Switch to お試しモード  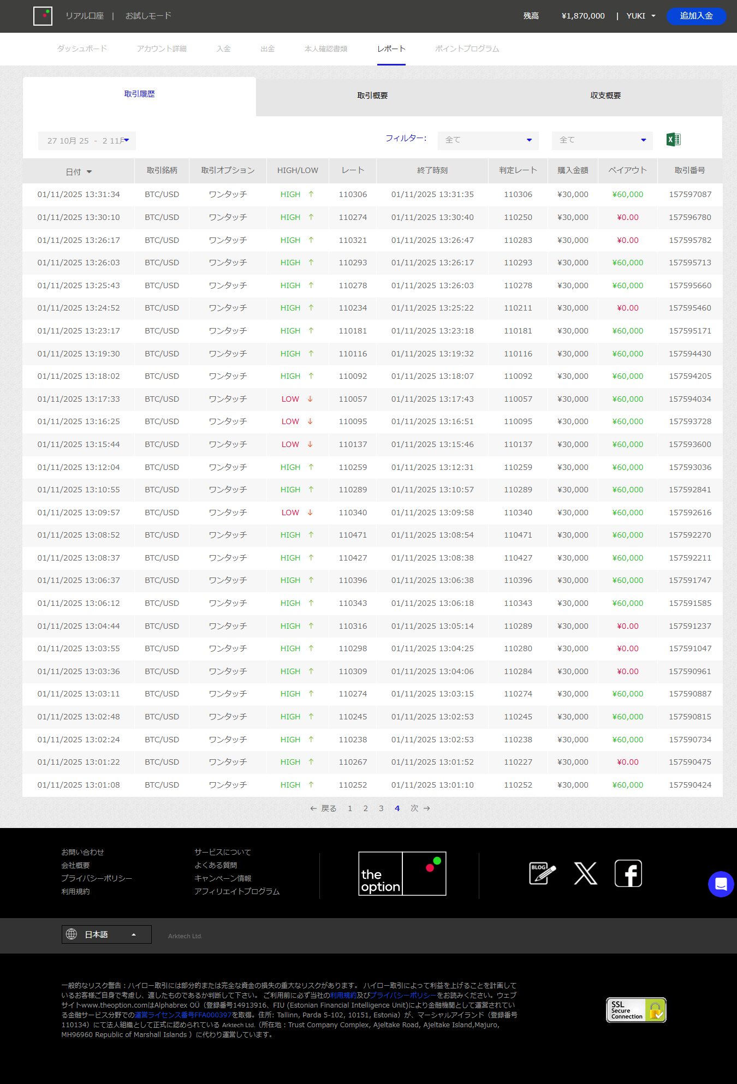coord(148,16)
